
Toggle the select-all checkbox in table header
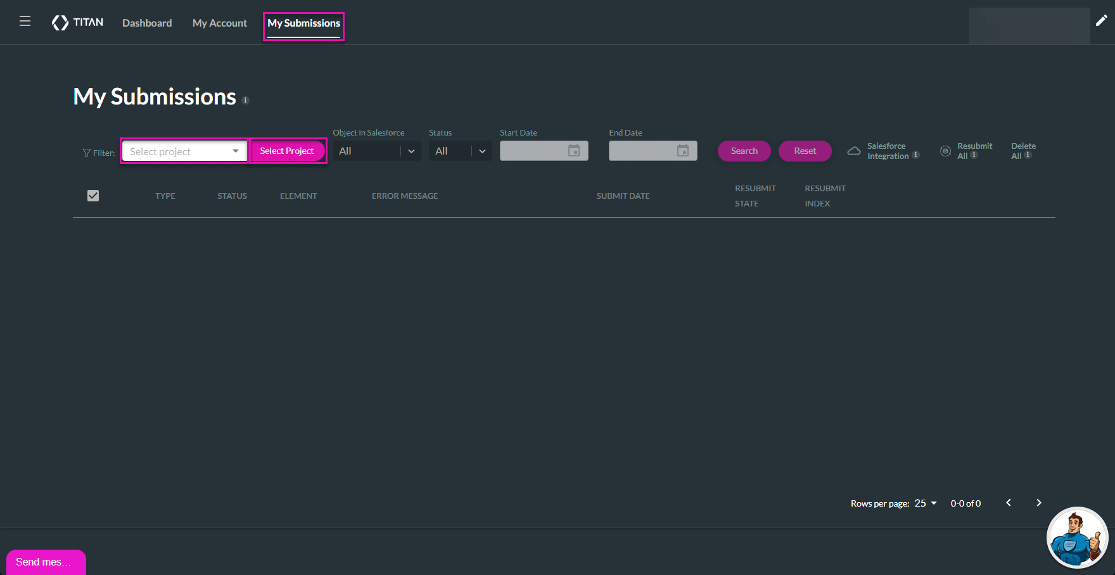pos(93,196)
